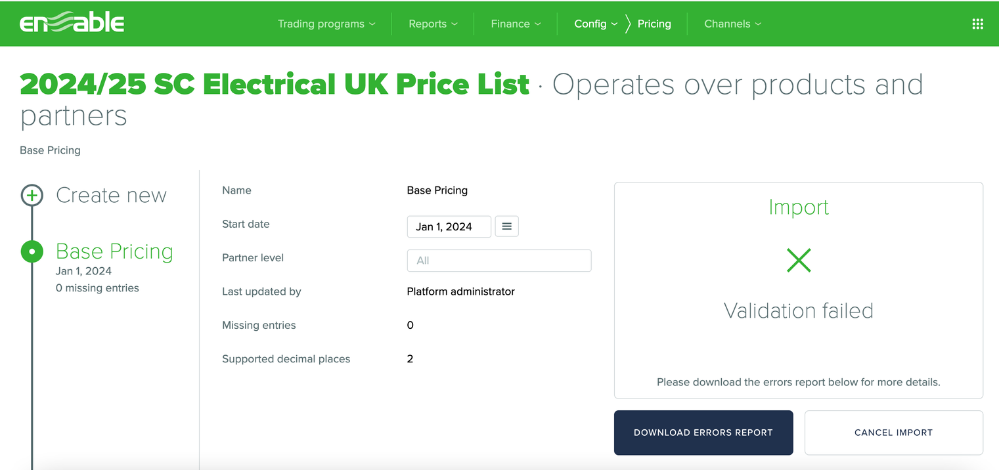Open the start date list menu icon
The image size is (999, 470).
coord(506,226)
